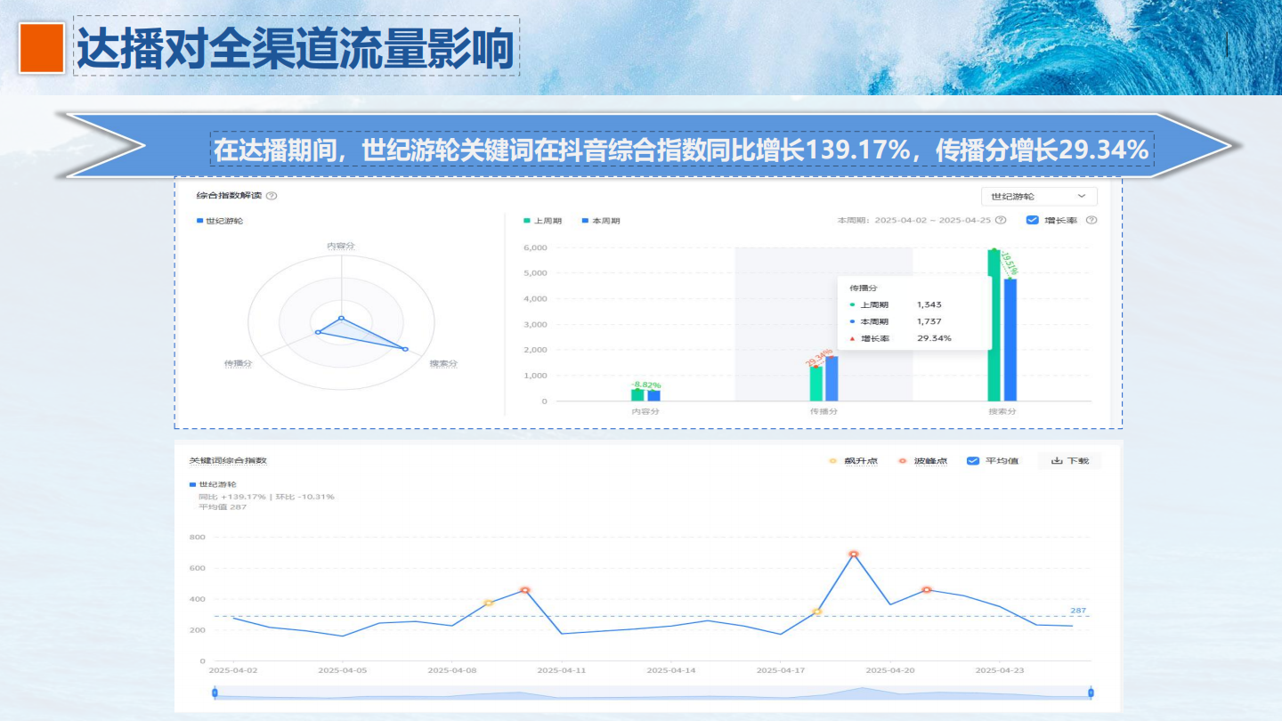Click the green 上周期 bar for 搜索分
1282x721 pixels.
point(994,325)
